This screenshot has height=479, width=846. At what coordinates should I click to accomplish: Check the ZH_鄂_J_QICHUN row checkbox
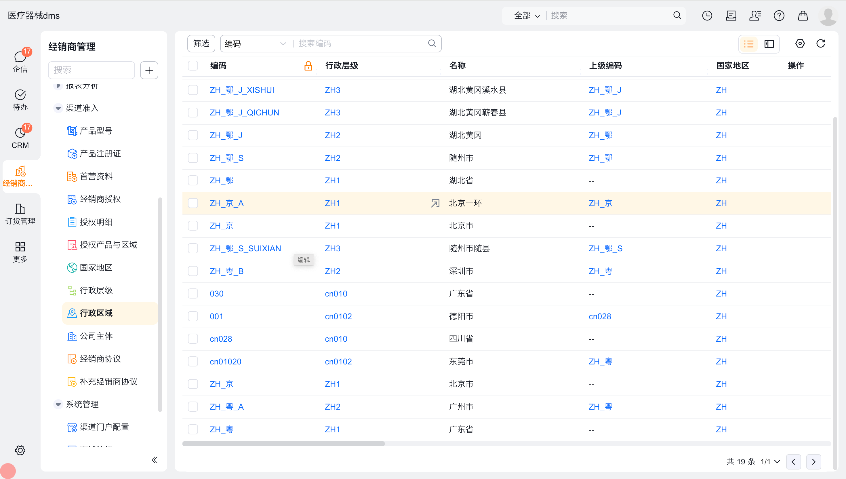[x=193, y=113]
